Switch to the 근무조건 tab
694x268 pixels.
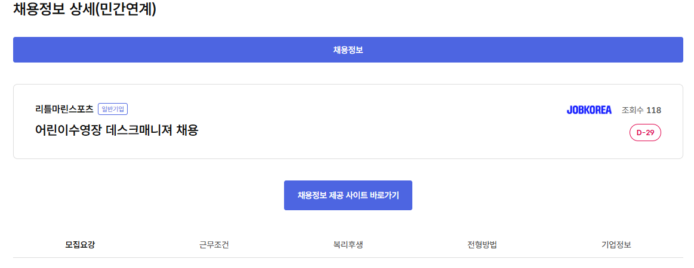pyautogui.click(x=214, y=245)
